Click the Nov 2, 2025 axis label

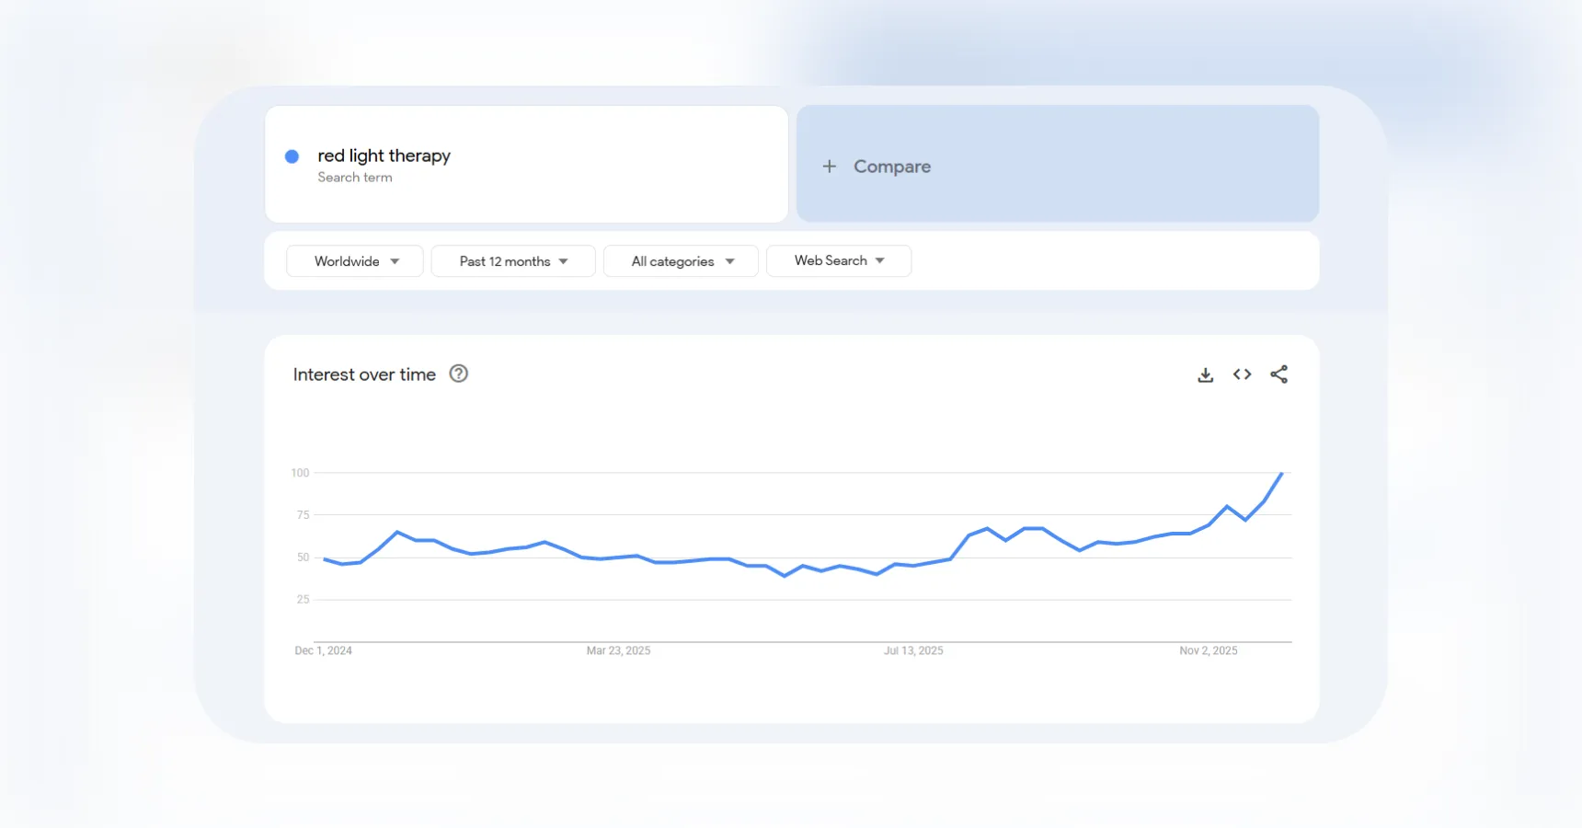pyautogui.click(x=1208, y=650)
